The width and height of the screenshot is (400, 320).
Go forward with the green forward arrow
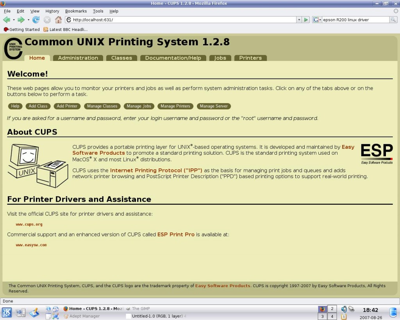(21, 20)
